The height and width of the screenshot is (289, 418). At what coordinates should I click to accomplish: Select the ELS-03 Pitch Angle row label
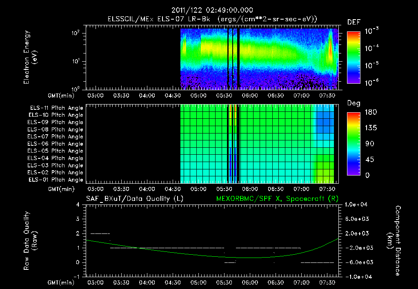56,166
